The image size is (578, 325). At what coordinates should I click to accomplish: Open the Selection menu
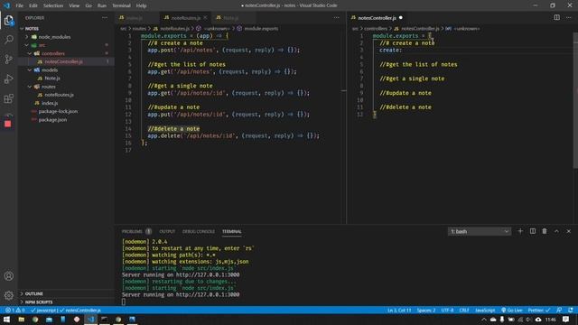tap(53, 5)
